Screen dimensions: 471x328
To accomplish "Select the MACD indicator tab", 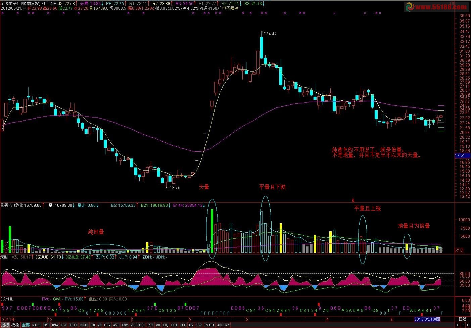I will coord(36,325).
